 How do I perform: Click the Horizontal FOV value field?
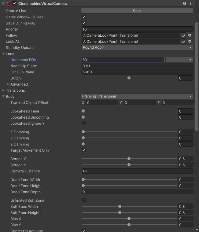pos(123,60)
